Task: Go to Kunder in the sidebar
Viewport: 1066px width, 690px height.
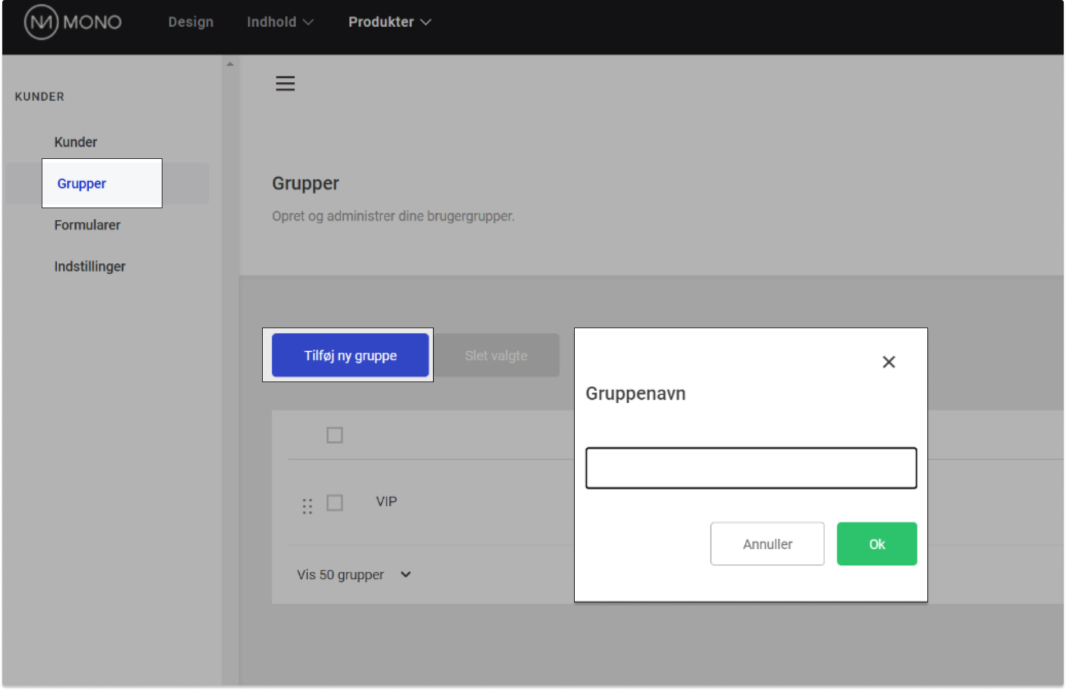Action: click(75, 142)
